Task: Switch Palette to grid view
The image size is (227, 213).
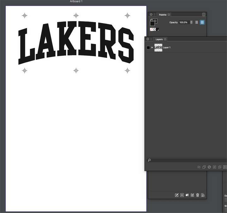Action: pos(202,22)
